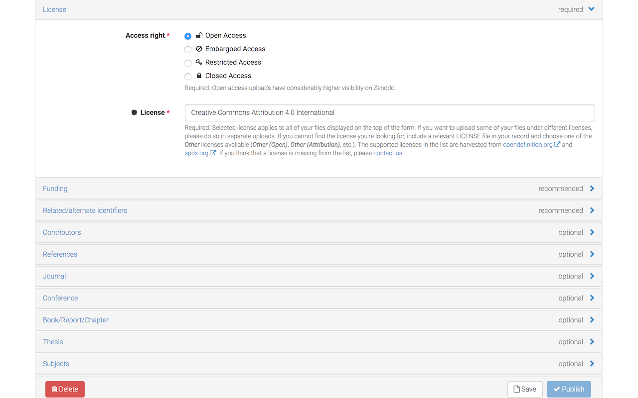
Task: Click the certificate icon beside License label
Action: (134, 112)
